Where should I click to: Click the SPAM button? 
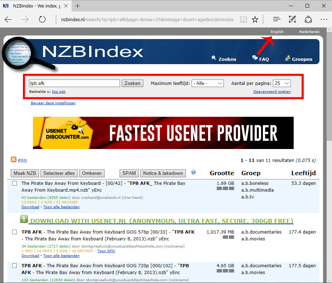pos(129,173)
